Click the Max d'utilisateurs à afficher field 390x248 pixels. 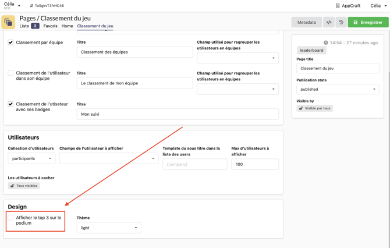pos(254,164)
